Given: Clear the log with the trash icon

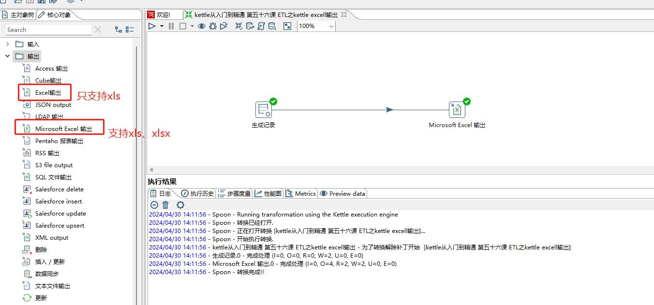Looking at the screenshot, I should click(x=165, y=205).
